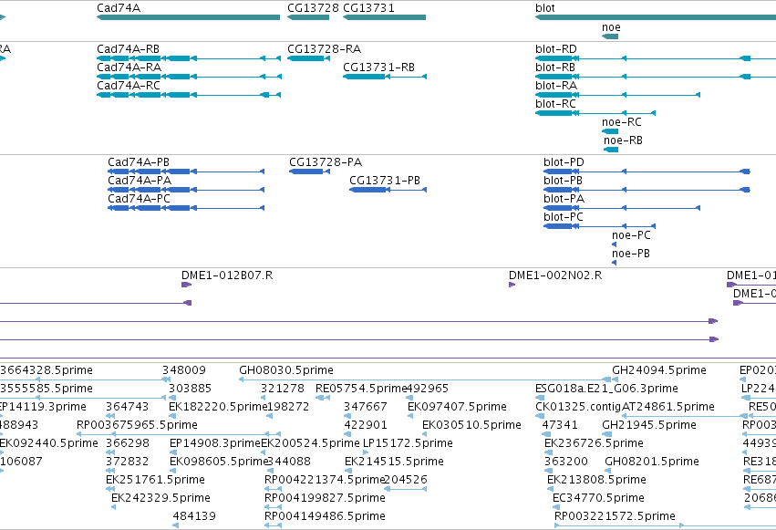
Task: Click transcript noe-RB
Action: 623,140
